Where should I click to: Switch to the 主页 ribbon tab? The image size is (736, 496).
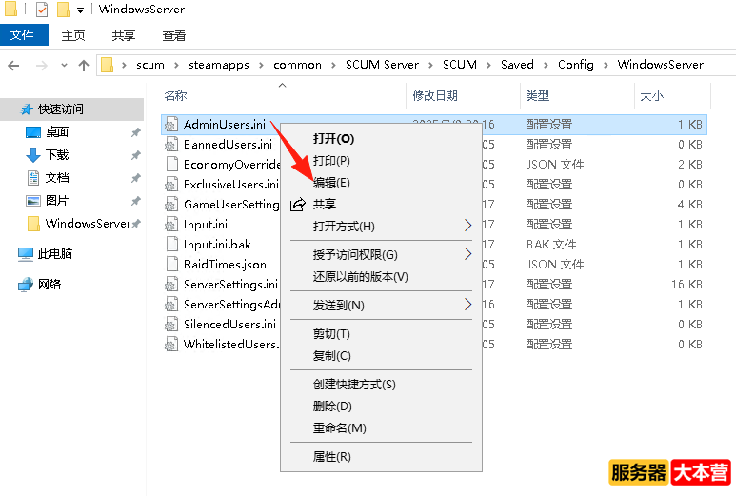click(73, 35)
